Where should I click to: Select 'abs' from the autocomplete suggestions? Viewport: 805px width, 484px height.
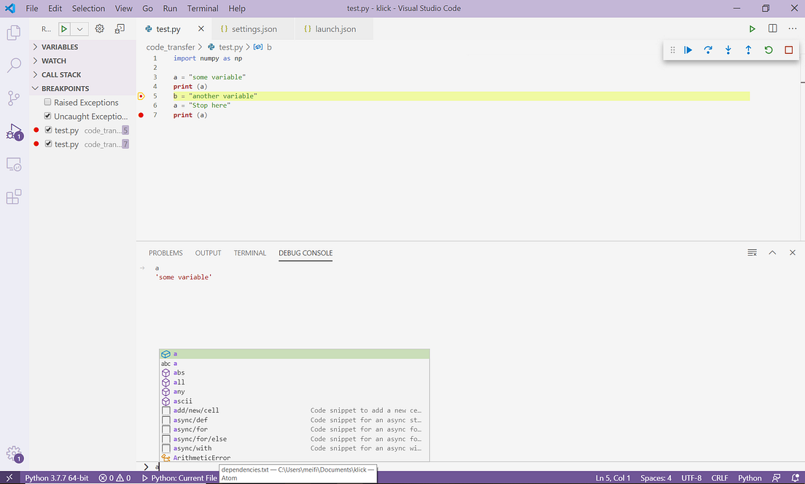tap(179, 372)
